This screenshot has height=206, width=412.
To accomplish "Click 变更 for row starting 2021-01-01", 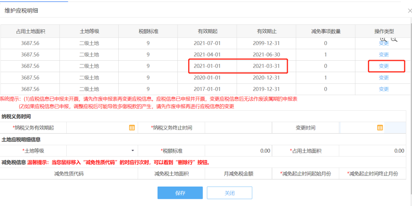I will pyautogui.click(x=384, y=66).
